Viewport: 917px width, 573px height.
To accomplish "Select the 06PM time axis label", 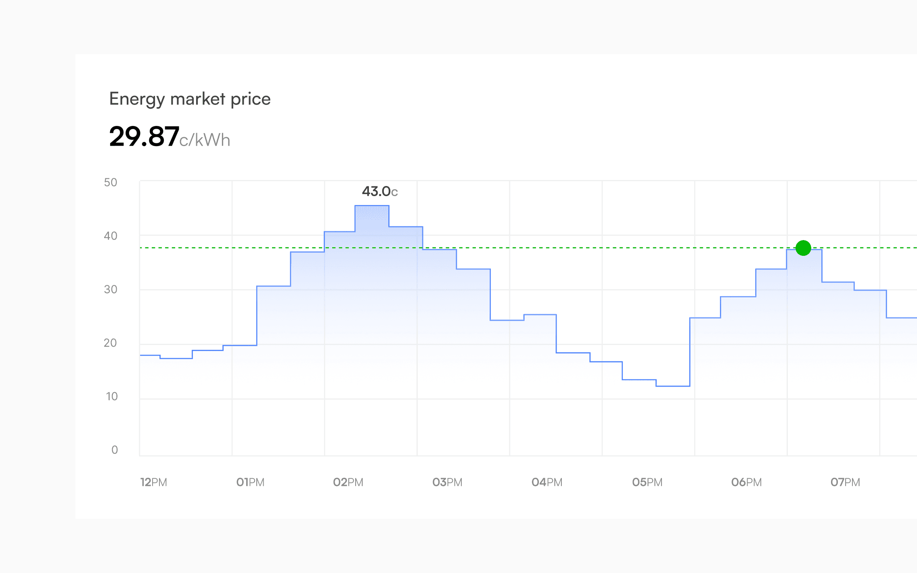I will 746,482.
